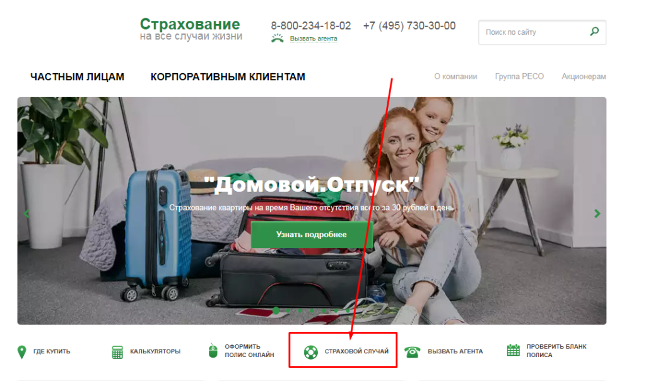Screen dimensions: 646x381
Task: Open the О компании link
Action: [x=455, y=76]
